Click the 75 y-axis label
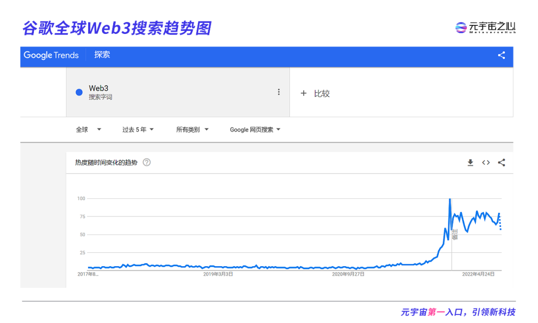This screenshot has height=323, width=538. 82,216
